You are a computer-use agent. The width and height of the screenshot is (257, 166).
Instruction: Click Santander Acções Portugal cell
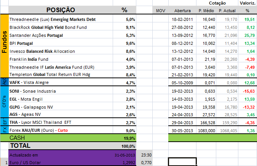61,35
